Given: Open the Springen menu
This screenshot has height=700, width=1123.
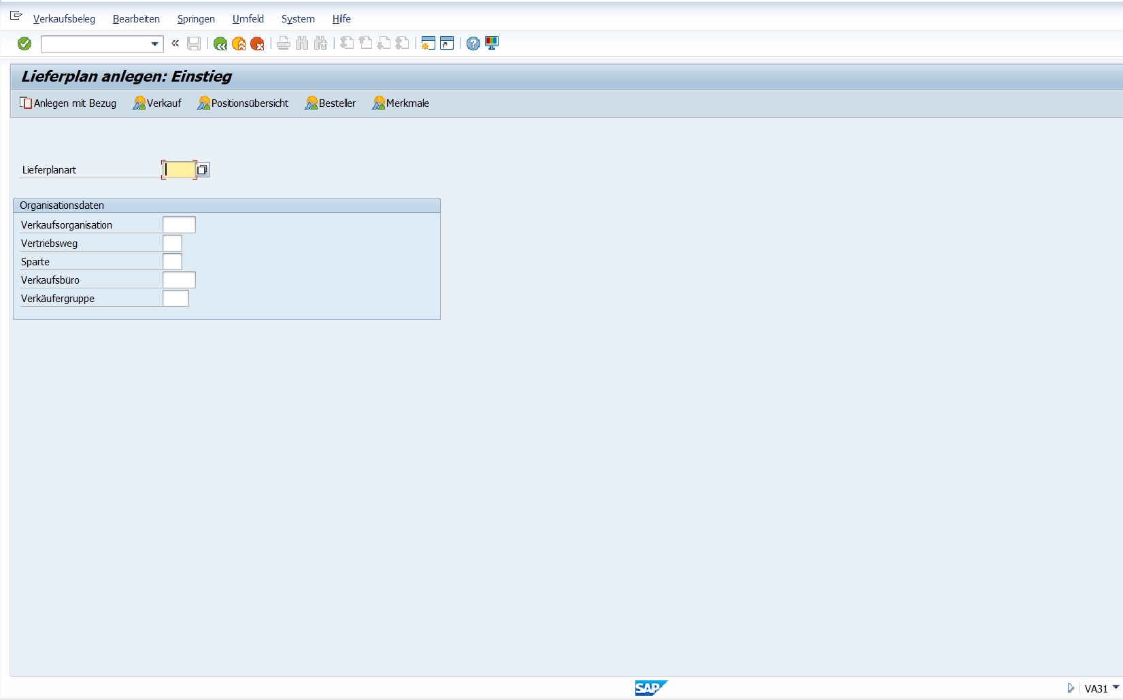Looking at the screenshot, I should point(196,19).
